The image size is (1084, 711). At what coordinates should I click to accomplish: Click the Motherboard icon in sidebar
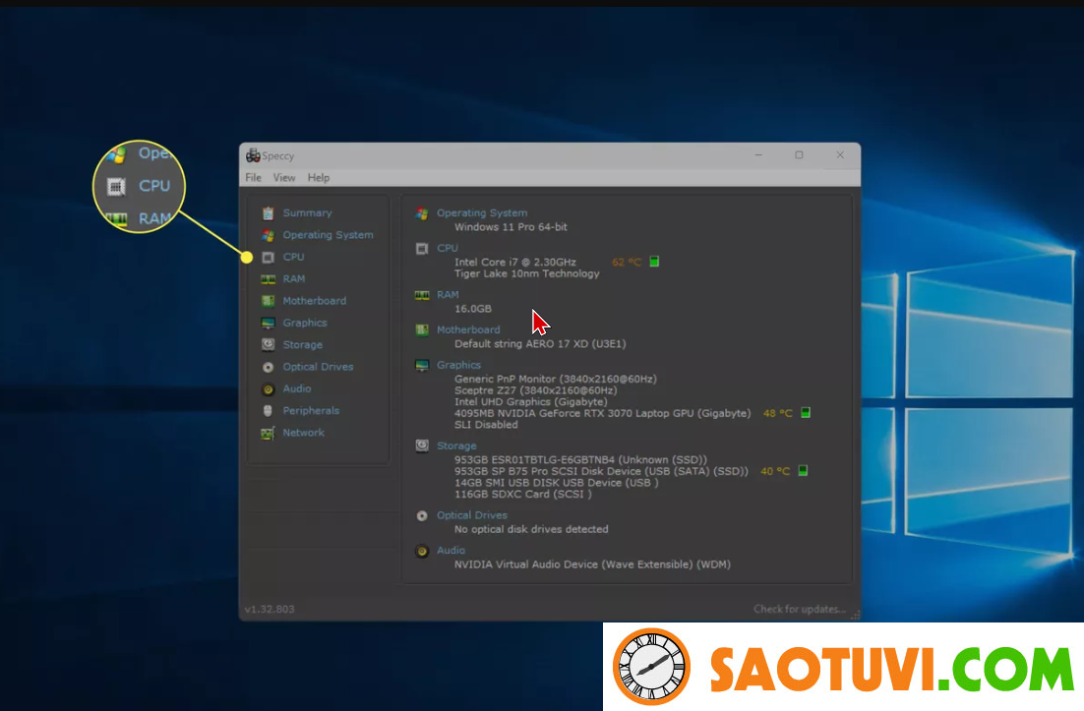click(269, 301)
